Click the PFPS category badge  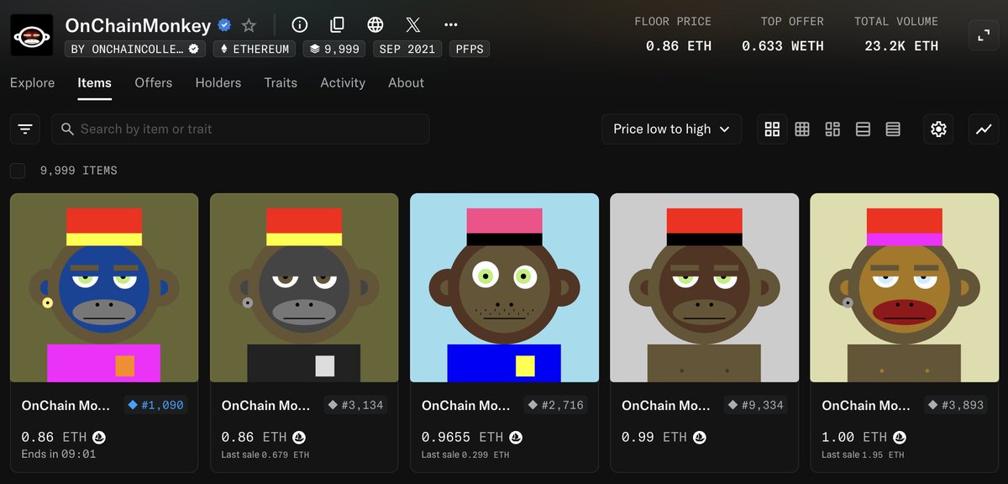(x=470, y=49)
